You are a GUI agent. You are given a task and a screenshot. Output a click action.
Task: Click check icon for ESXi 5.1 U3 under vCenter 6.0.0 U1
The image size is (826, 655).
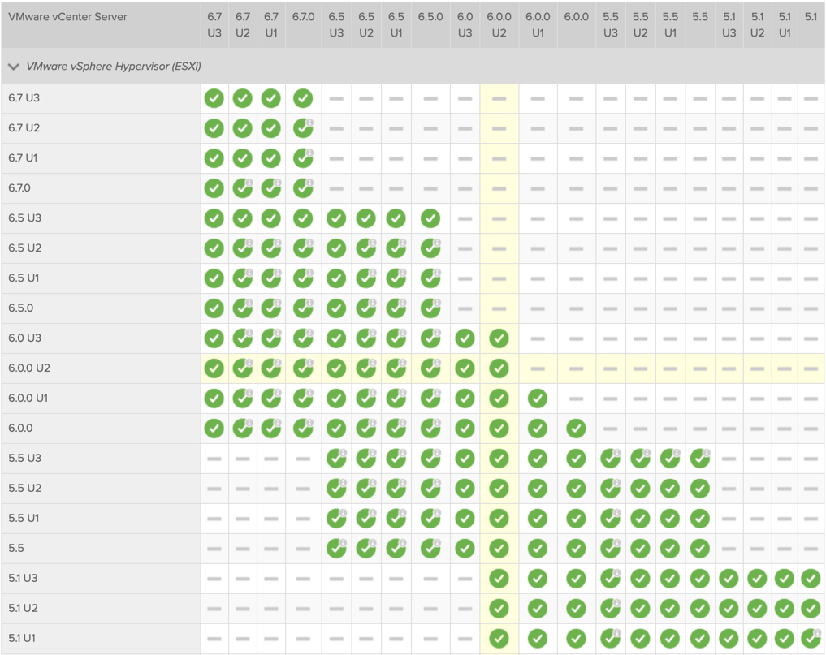tap(538, 579)
